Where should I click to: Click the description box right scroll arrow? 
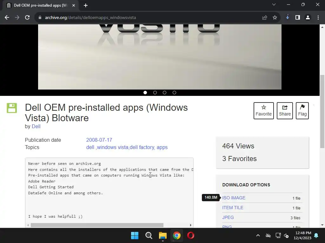[190, 225]
